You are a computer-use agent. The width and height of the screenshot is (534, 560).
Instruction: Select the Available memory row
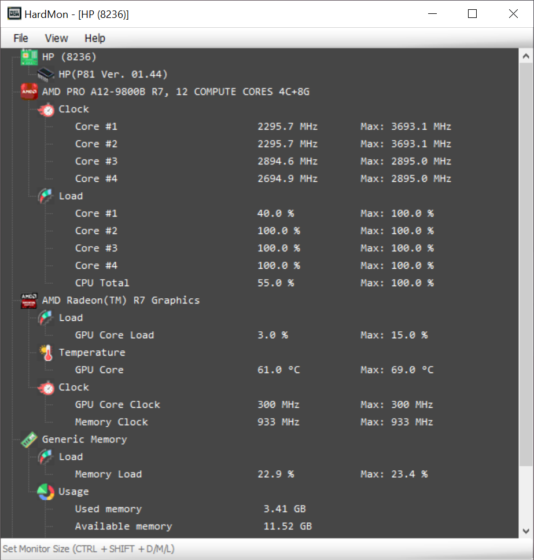(193, 526)
